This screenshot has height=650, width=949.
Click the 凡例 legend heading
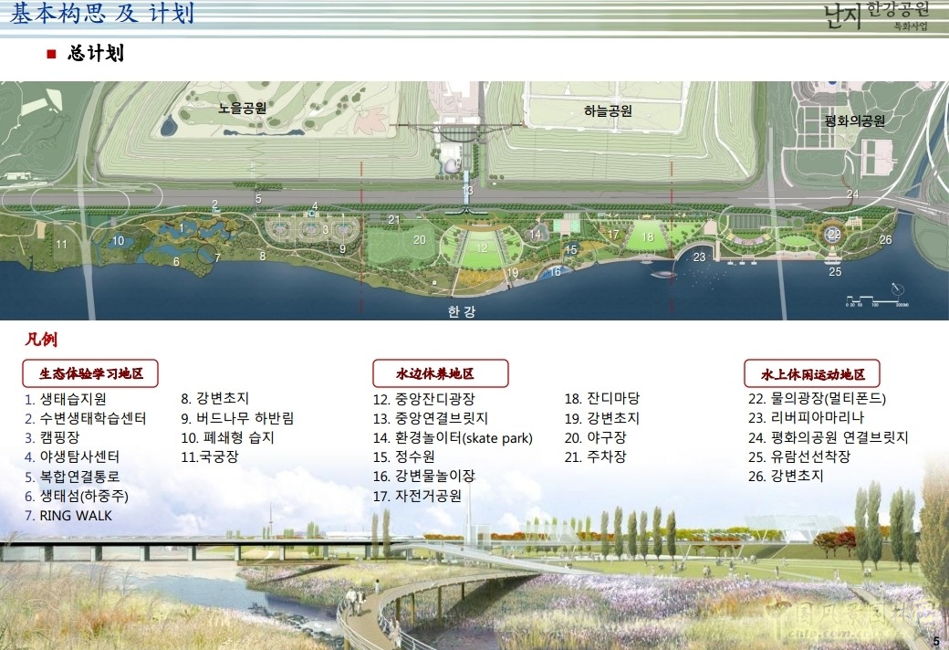(41, 341)
